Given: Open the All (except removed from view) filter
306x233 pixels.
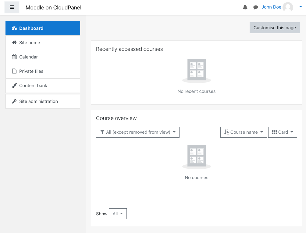Looking at the screenshot, I should pos(137,132).
